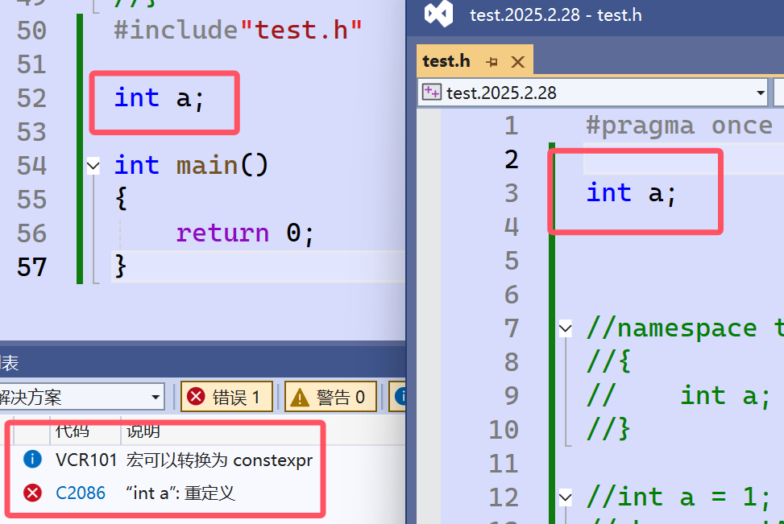Image resolution: width=784 pixels, height=524 pixels.
Task: Collapse the int main() code block
Action: tap(93, 165)
